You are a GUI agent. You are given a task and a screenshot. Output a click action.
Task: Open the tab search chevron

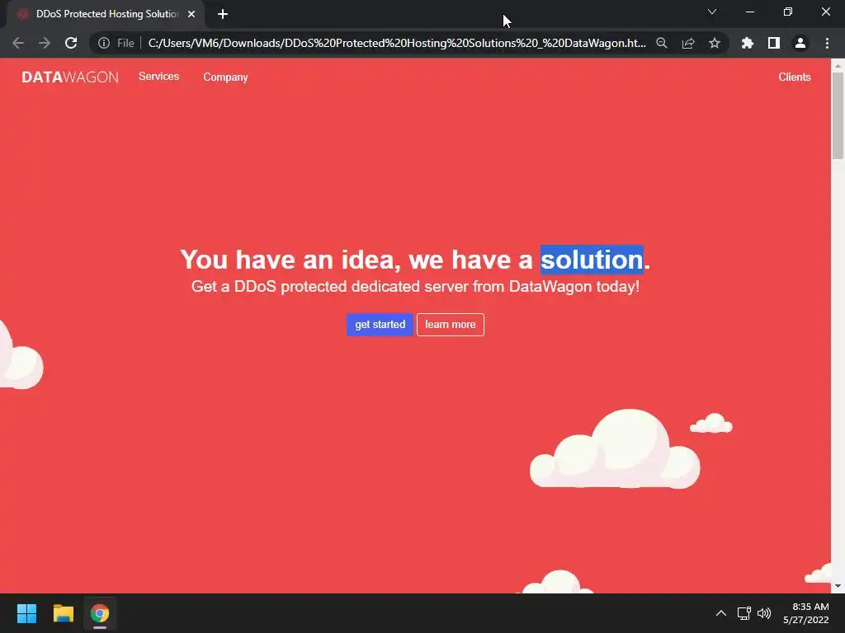[712, 12]
